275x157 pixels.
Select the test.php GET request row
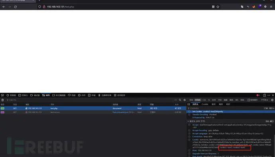click(93, 108)
